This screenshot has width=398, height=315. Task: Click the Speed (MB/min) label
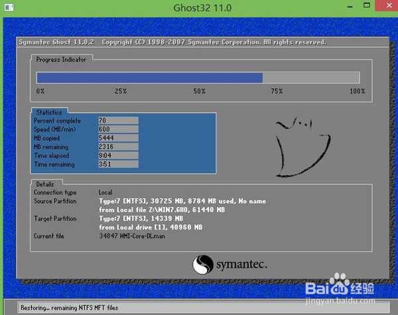55,129
